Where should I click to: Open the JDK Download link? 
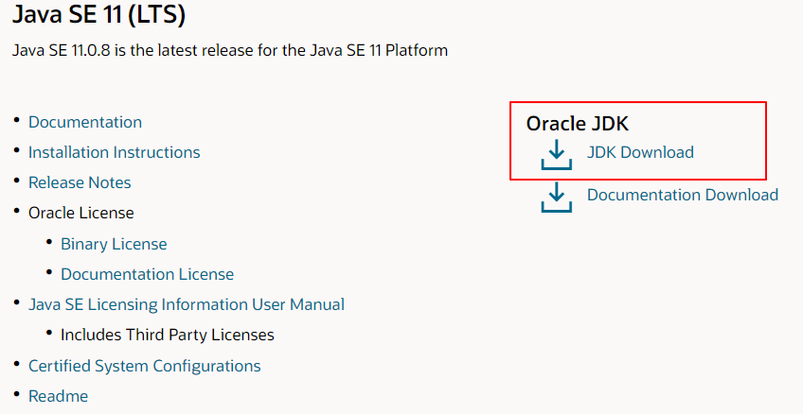[x=640, y=152]
